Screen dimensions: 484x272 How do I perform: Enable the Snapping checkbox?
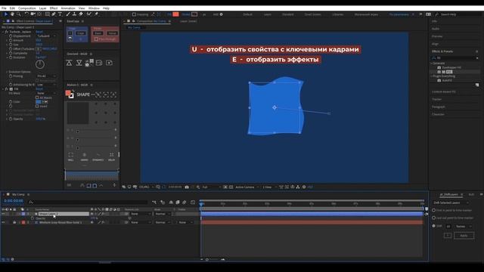tap(134, 14)
